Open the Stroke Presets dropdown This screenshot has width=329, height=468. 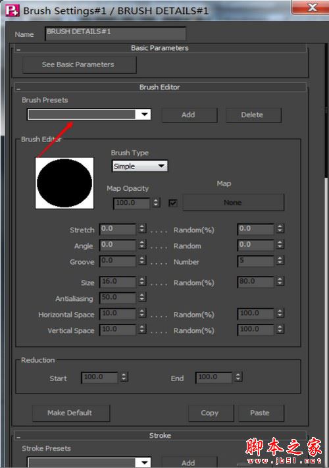coord(89,463)
